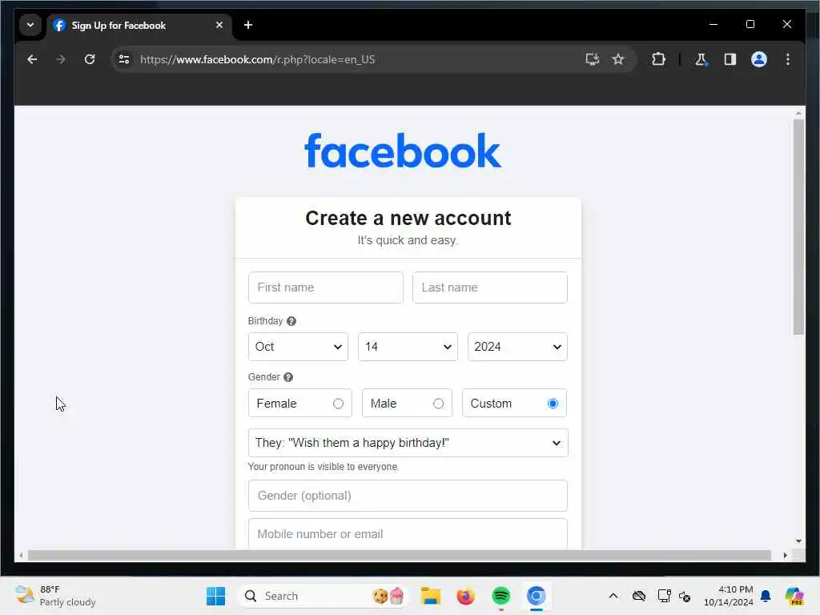Open the clock showing 4:10 PM
The width and height of the screenshot is (820, 615).
tap(728, 596)
